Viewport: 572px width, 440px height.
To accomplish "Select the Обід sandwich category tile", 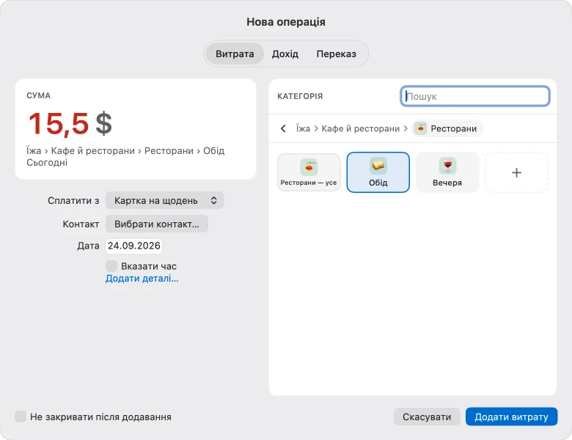I will click(378, 172).
